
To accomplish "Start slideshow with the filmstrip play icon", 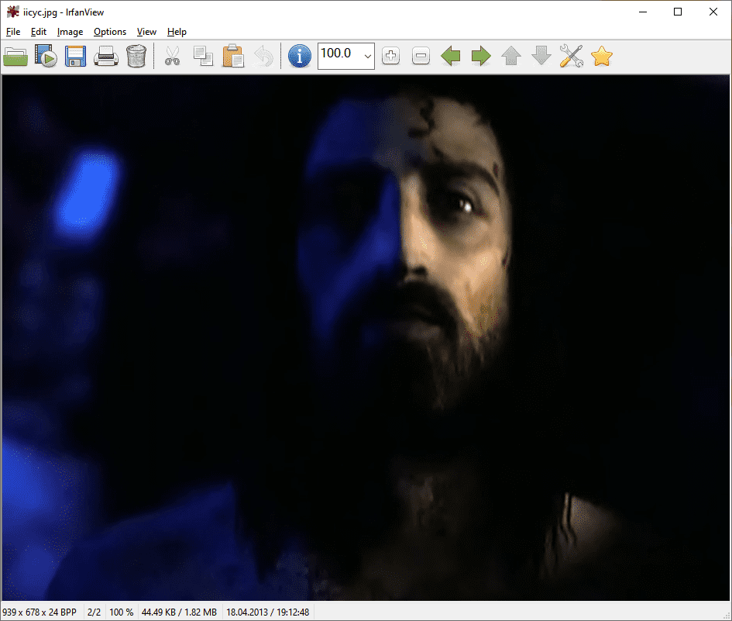I will tap(46, 57).
